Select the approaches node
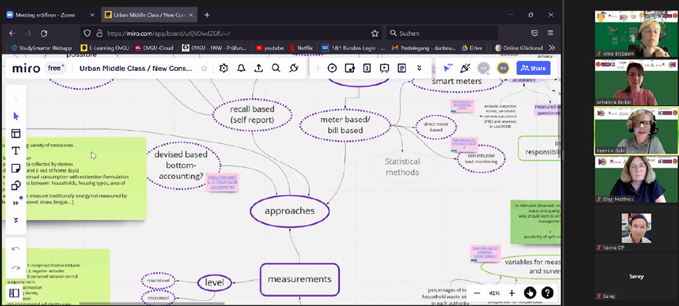Screen dimensions: 679x306 (290, 211)
